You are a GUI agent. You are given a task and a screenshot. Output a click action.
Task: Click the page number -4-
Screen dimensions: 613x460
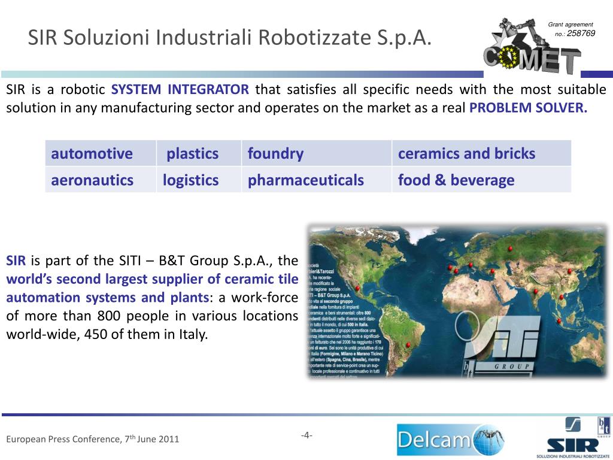point(306,435)
